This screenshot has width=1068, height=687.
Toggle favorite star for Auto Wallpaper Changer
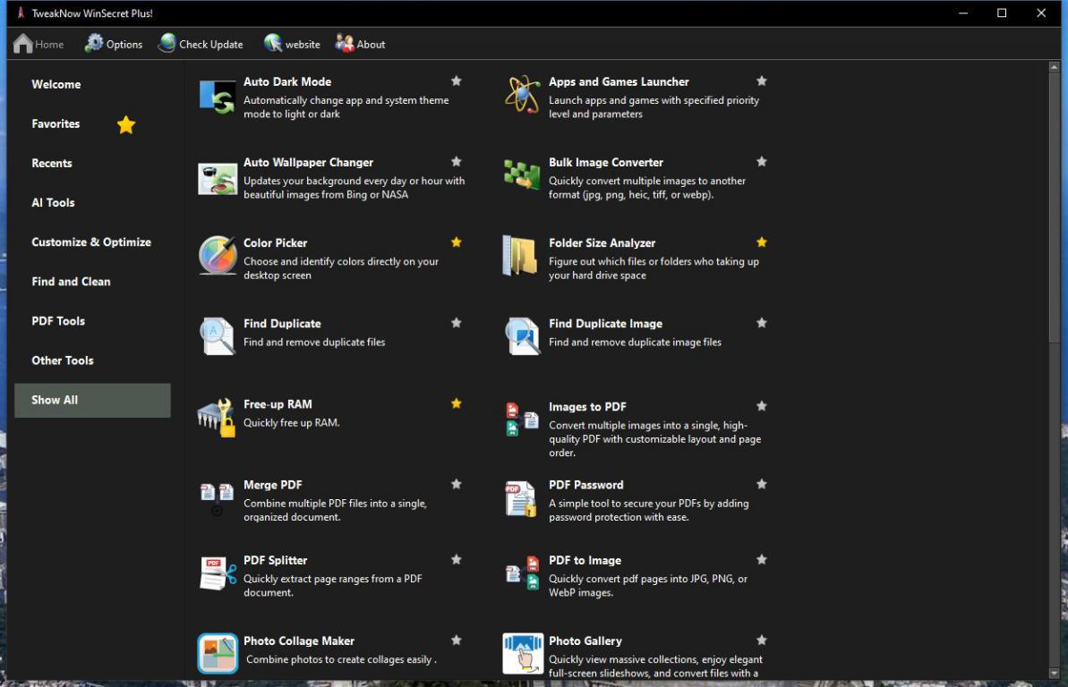pyautogui.click(x=457, y=162)
